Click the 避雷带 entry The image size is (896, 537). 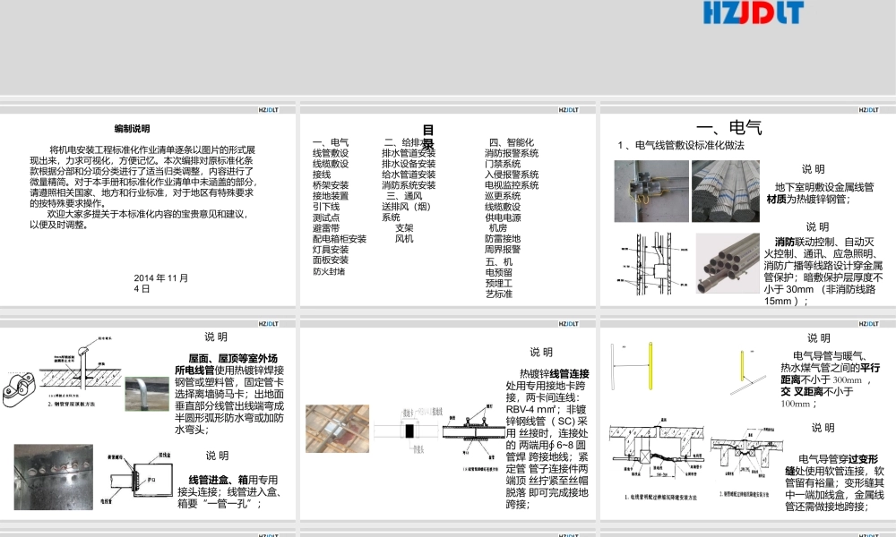pyautogui.click(x=326, y=227)
